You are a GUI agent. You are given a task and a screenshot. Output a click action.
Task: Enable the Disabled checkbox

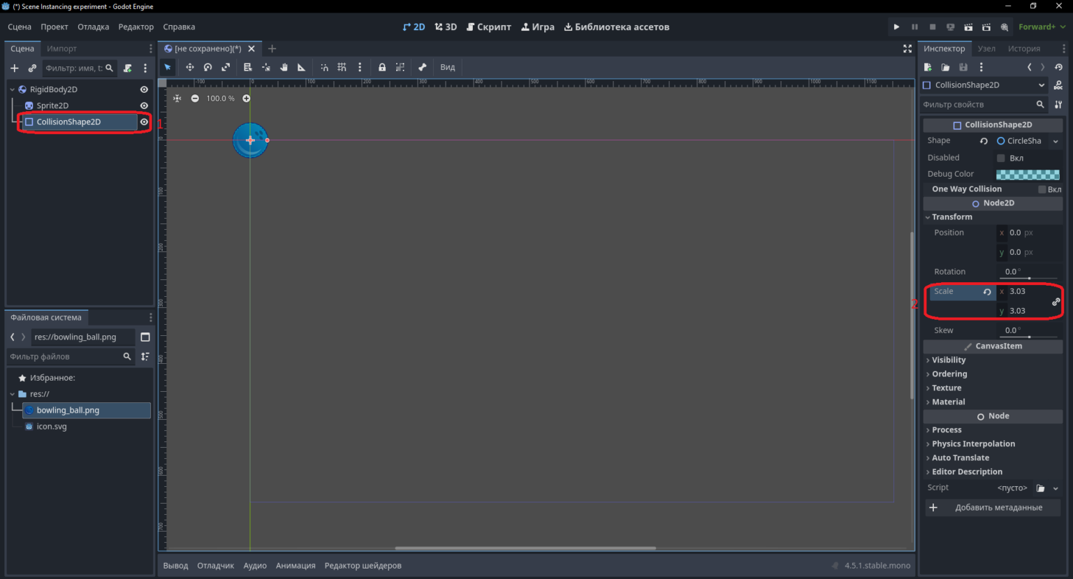[1000, 158]
